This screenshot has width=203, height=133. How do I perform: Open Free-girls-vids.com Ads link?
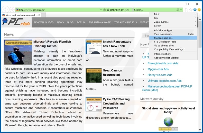163,63
